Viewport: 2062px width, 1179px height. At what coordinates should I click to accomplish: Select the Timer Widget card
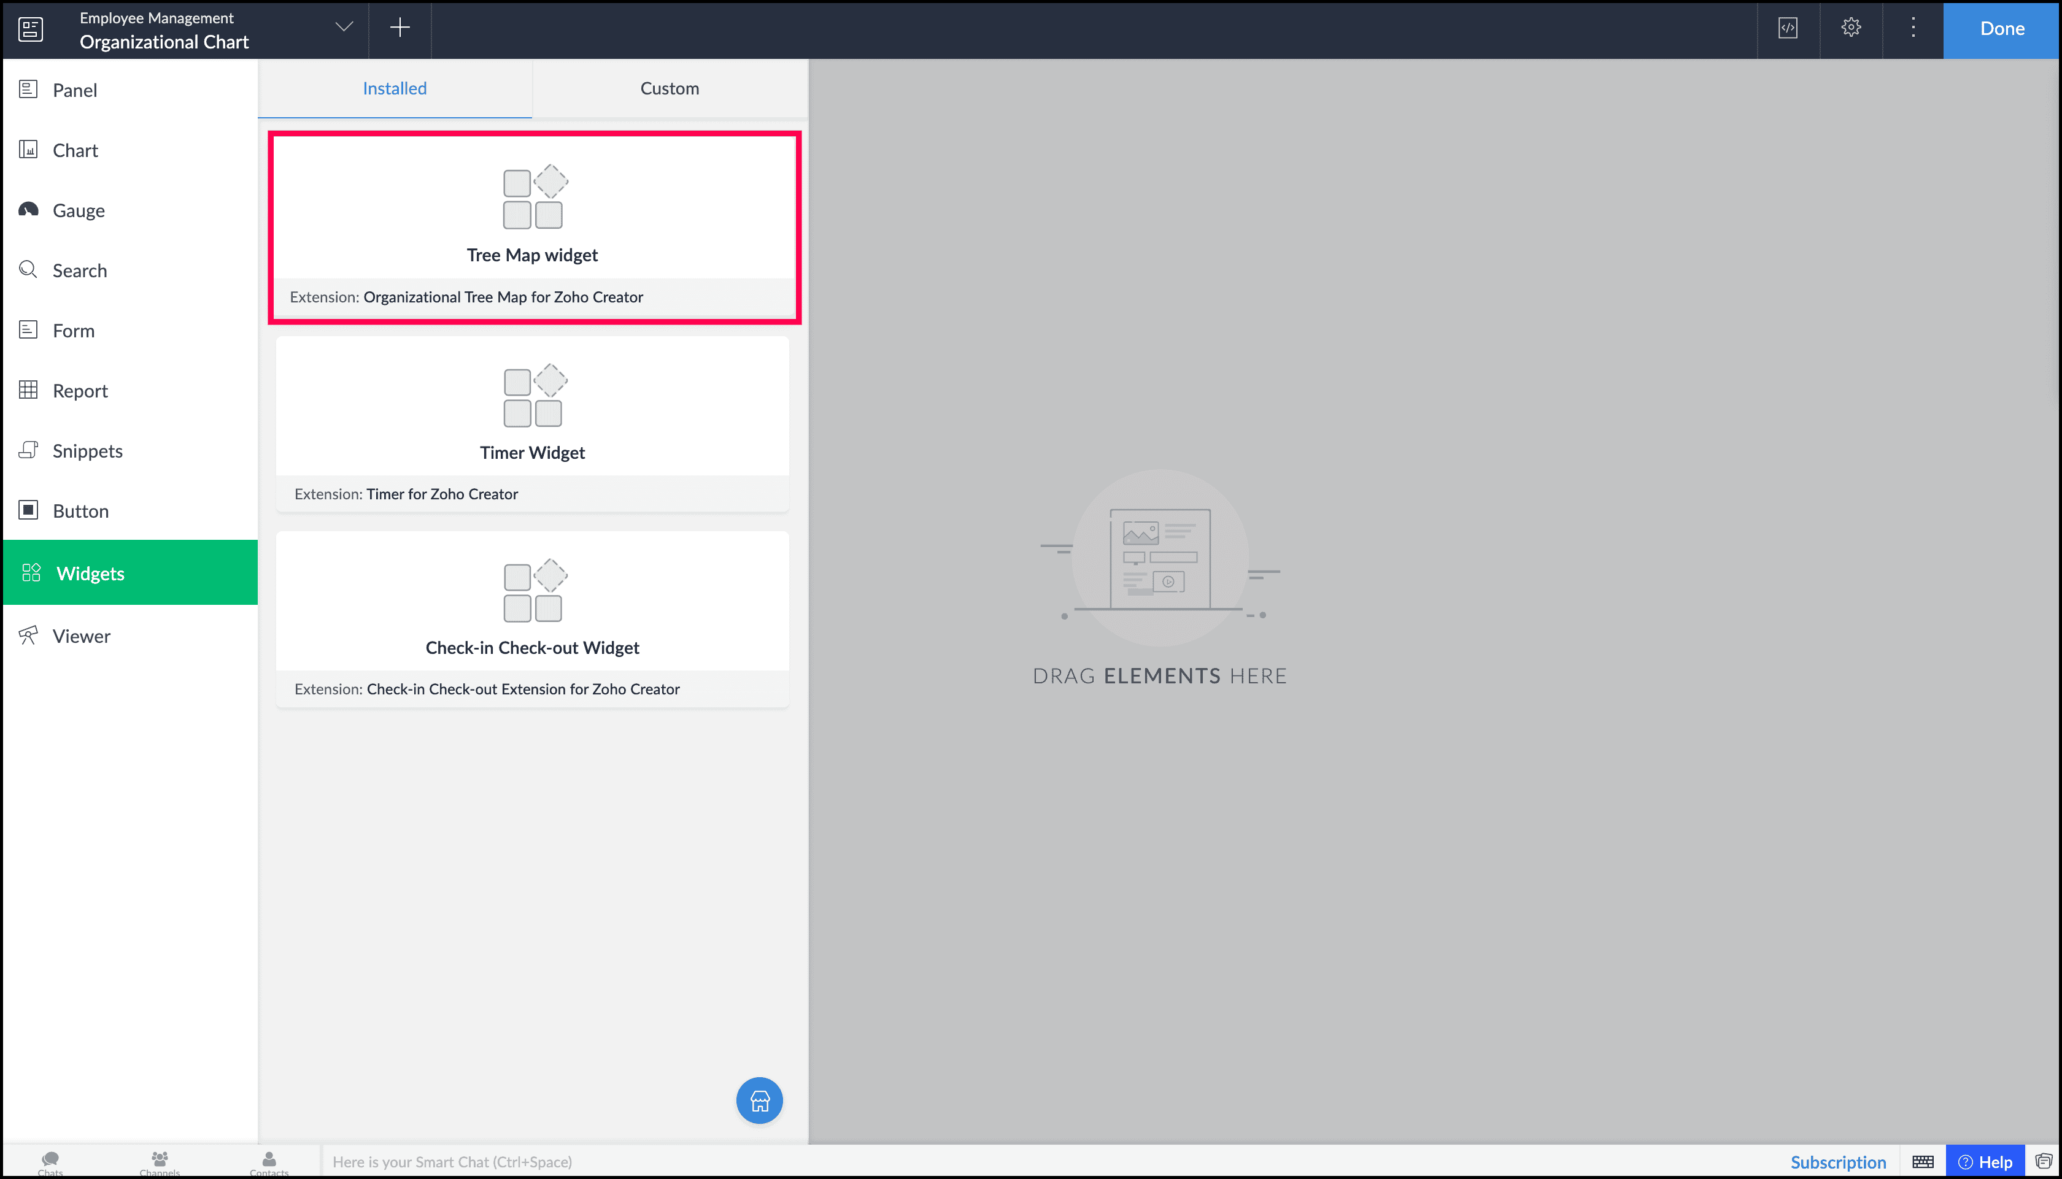tap(532, 423)
